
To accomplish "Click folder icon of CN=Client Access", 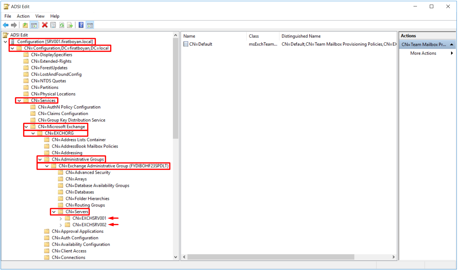I will [x=47, y=251].
